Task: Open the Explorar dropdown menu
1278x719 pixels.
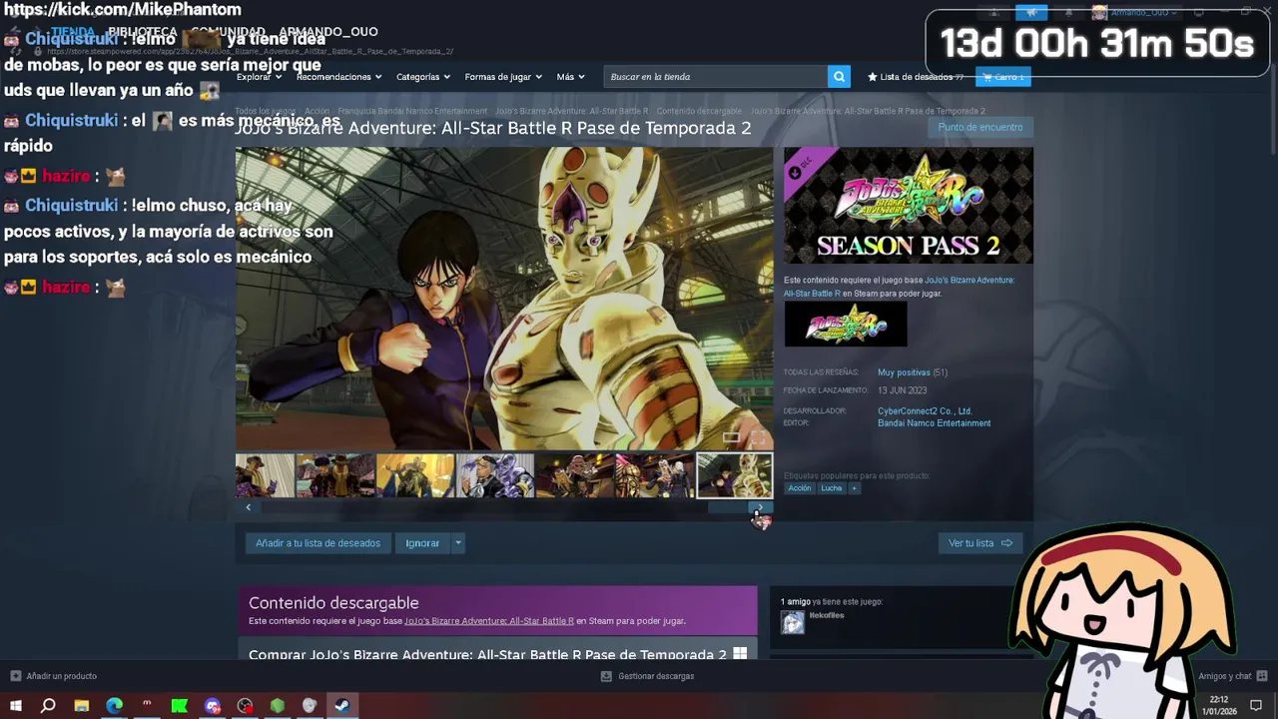Action: pos(259,77)
